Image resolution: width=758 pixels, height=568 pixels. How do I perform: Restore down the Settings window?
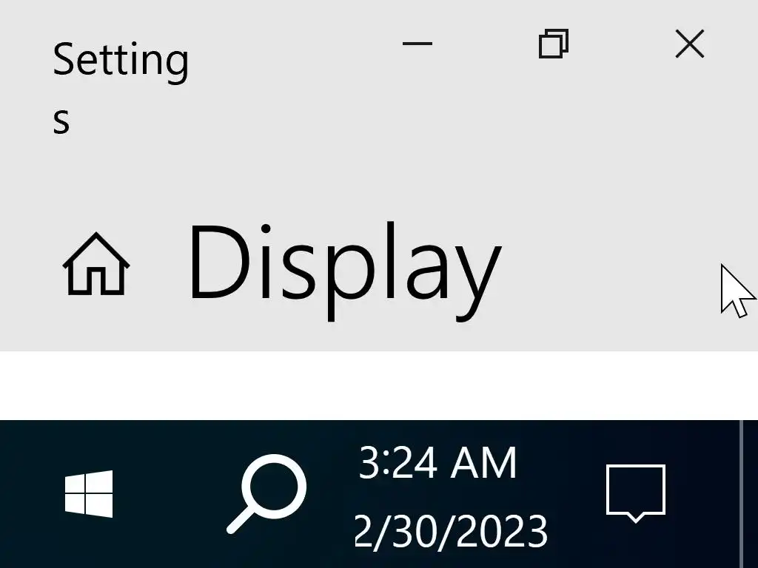[x=554, y=44]
